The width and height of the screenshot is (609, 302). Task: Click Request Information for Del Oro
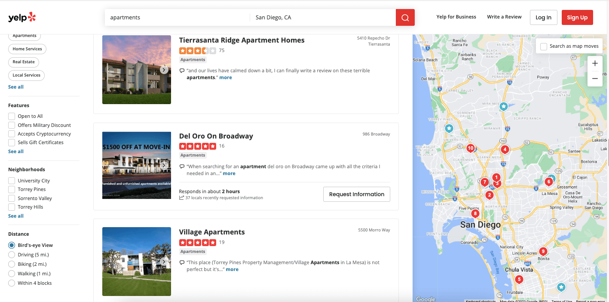tap(357, 194)
